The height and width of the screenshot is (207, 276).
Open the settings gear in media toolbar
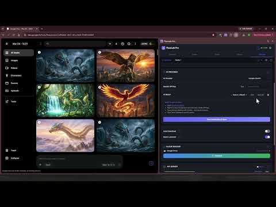coord(129,44)
